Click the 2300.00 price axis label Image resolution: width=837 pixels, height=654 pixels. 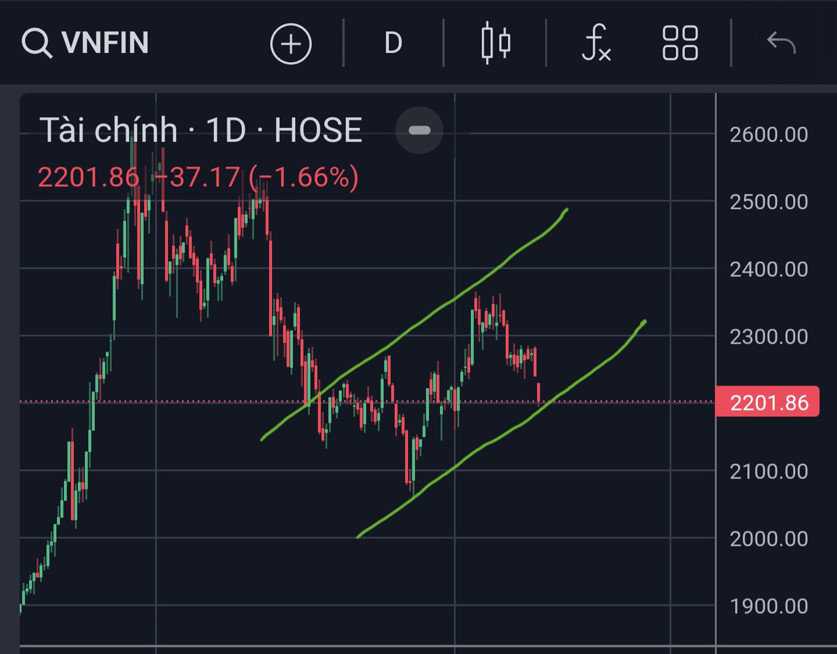[x=769, y=336]
